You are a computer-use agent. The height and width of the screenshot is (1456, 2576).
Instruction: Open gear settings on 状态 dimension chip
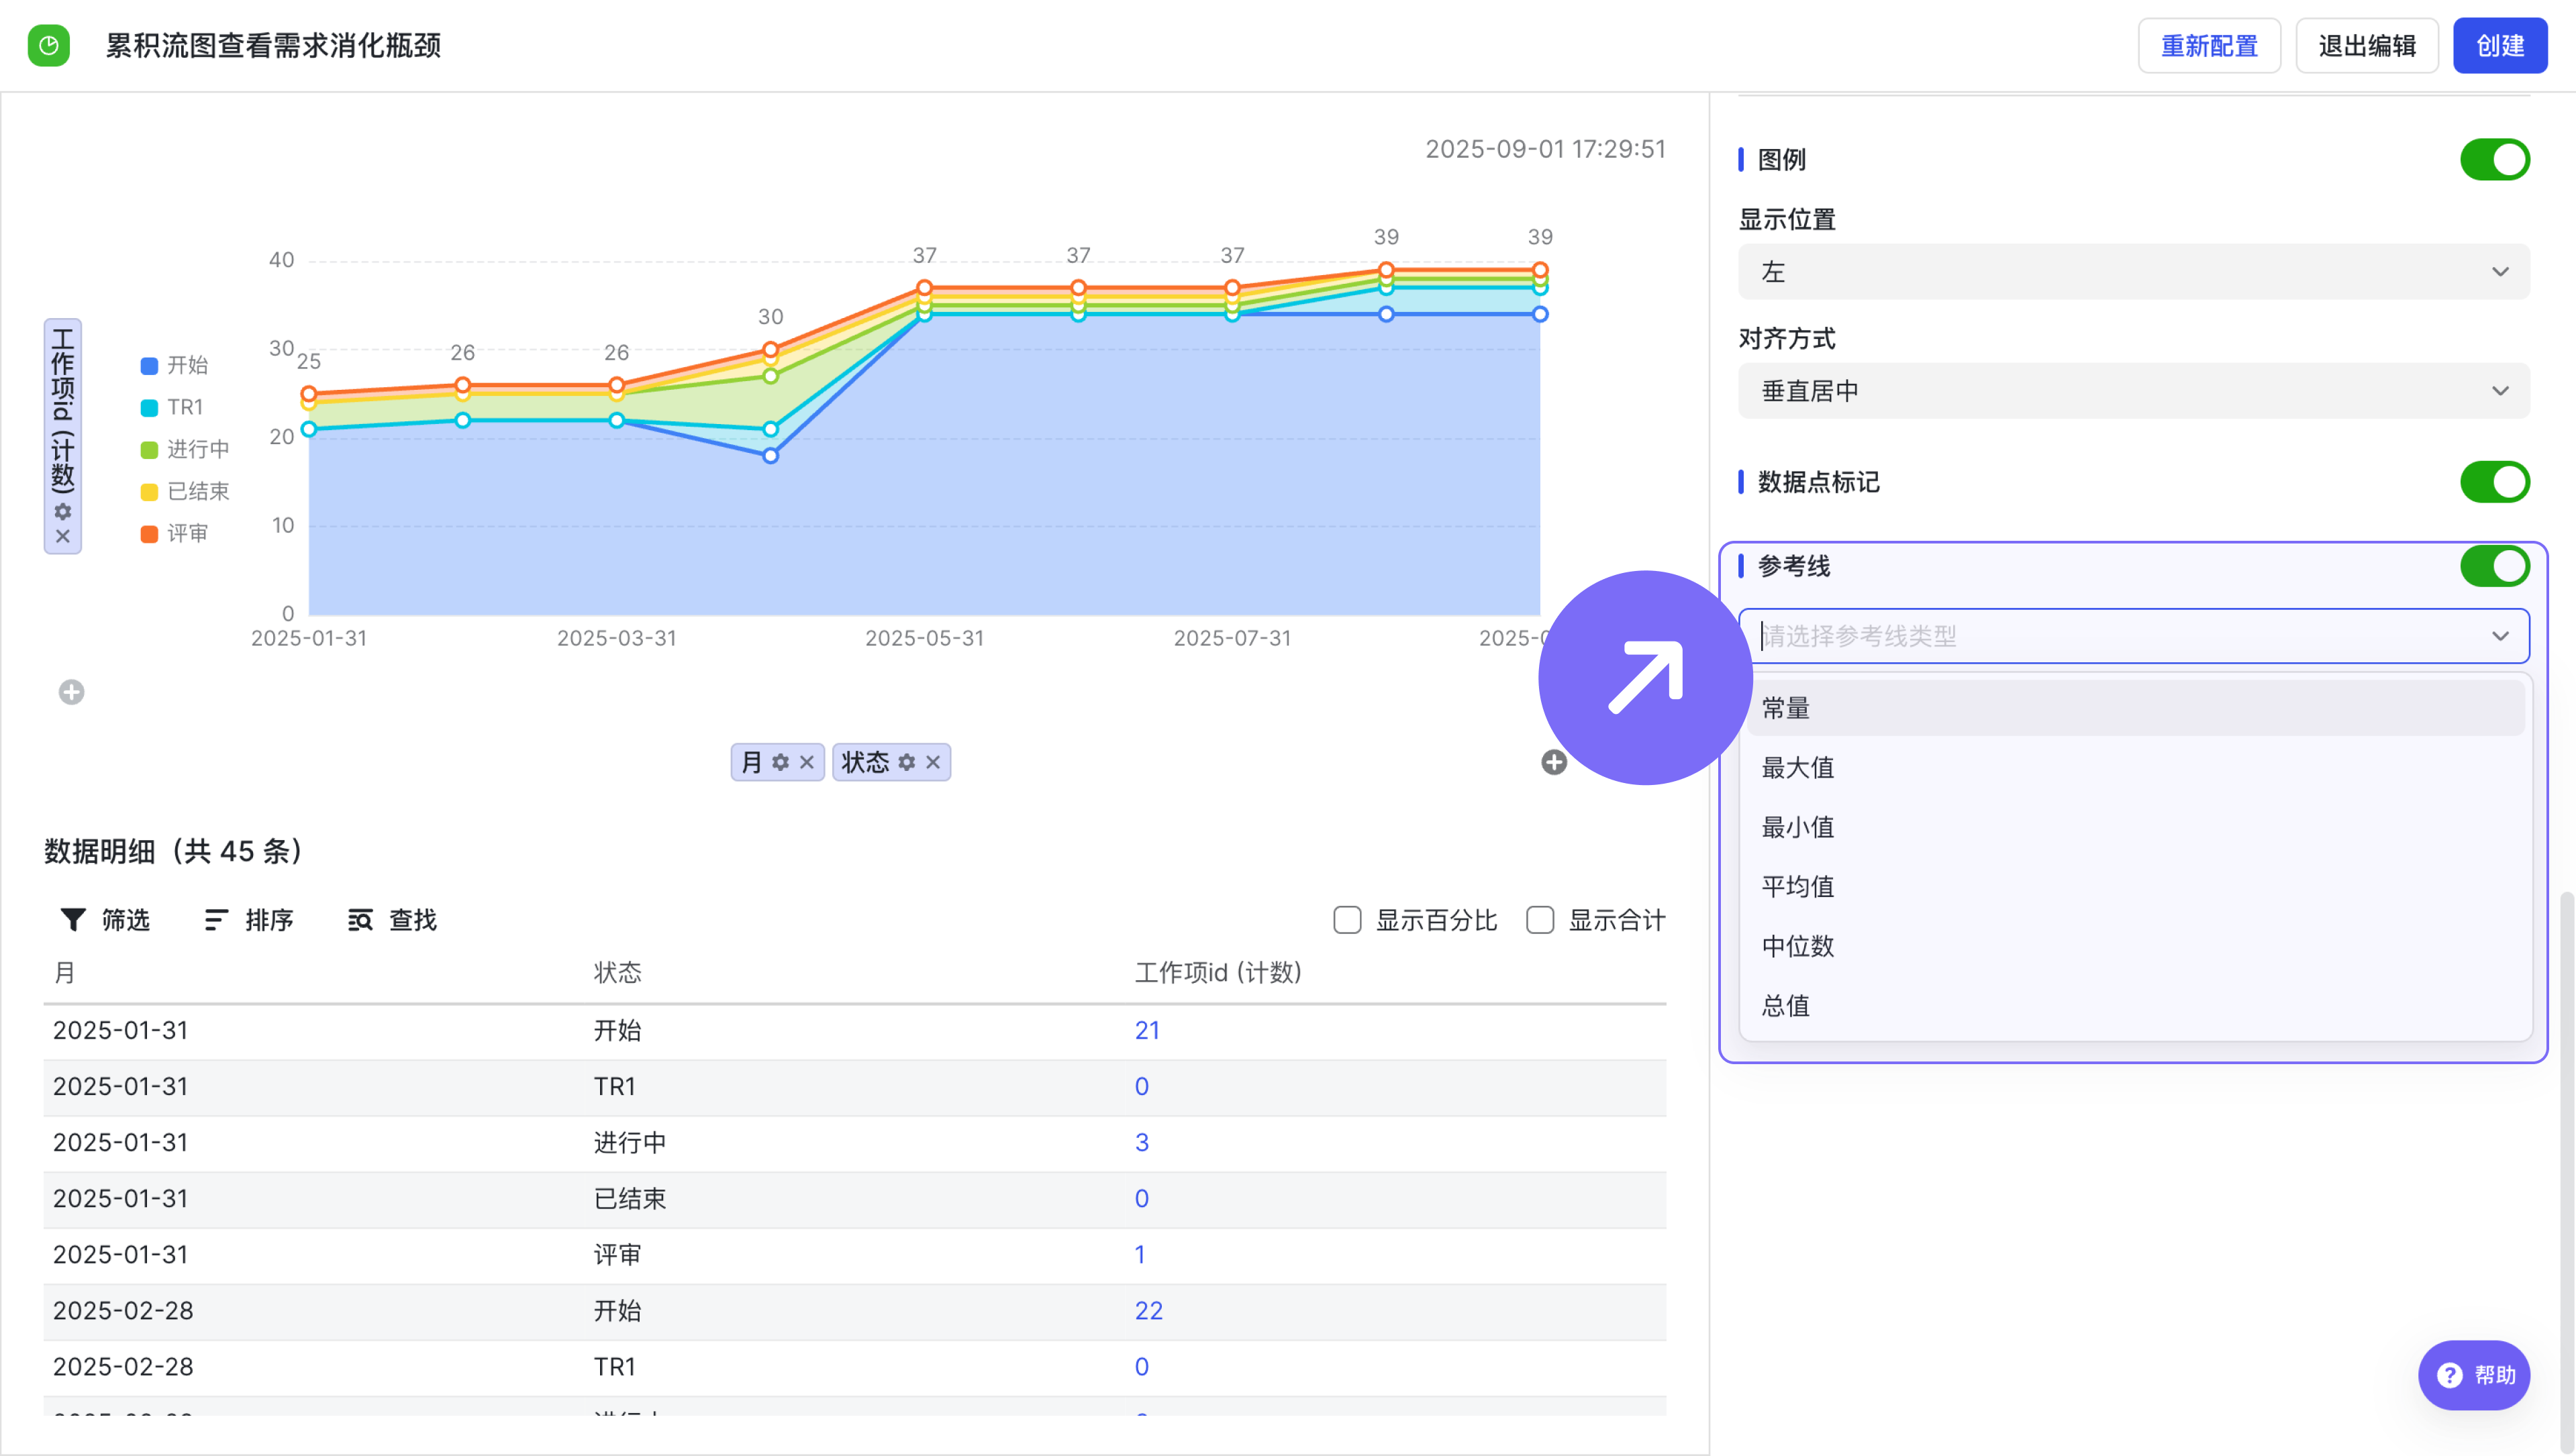(907, 762)
